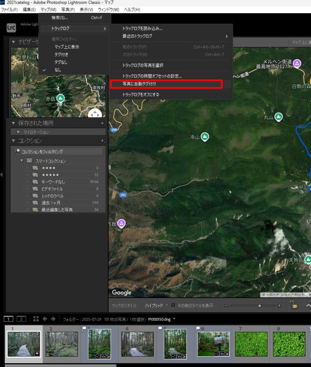The image size is (311, 367).
Task: Select the checked なし filter option
Action: coord(58,70)
